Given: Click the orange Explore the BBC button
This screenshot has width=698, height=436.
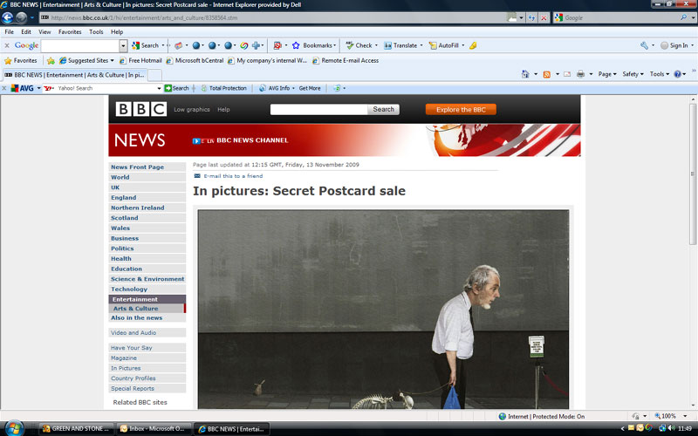Looking at the screenshot, I should pos(461,110).
